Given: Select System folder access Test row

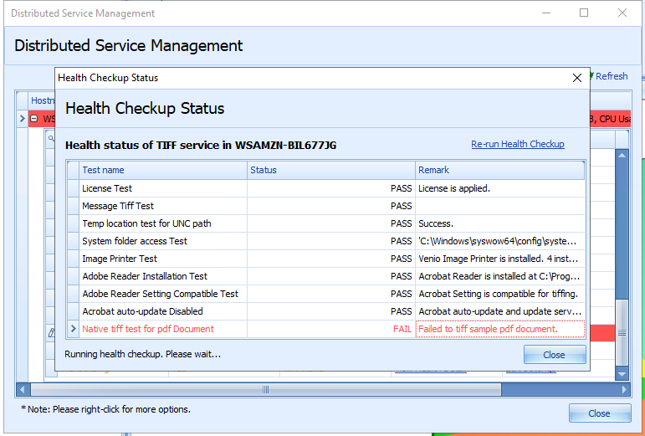Looking at the screenshot, I should click(x=325, y=241).
